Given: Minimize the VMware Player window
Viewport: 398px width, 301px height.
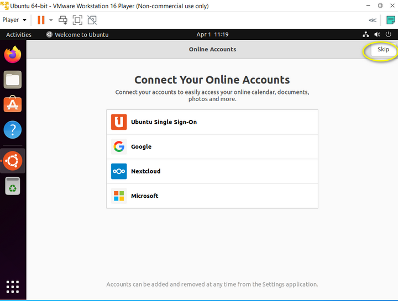Looking at the screenshot, I should pos(368,6).
